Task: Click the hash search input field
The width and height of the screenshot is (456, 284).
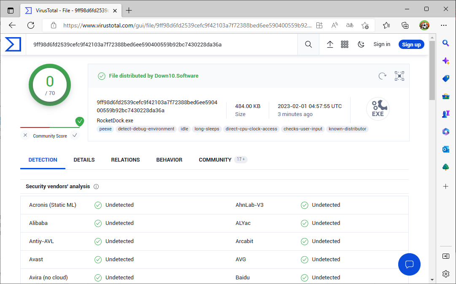Action: click(162, 45)
